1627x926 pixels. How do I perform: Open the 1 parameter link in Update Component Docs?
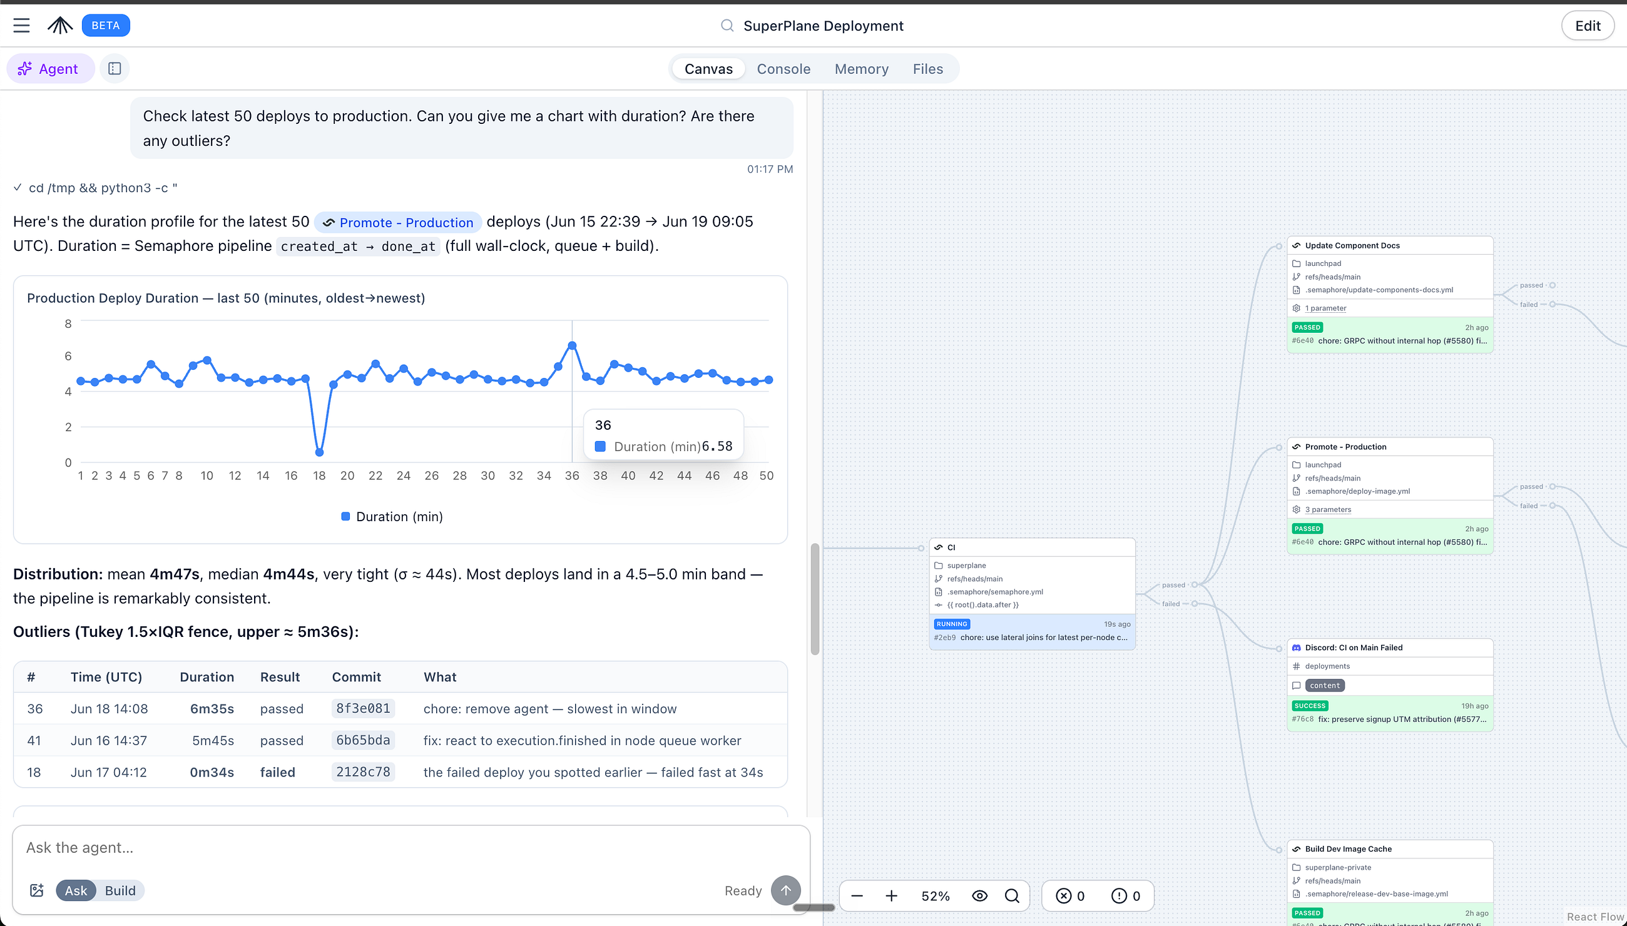1325,308
